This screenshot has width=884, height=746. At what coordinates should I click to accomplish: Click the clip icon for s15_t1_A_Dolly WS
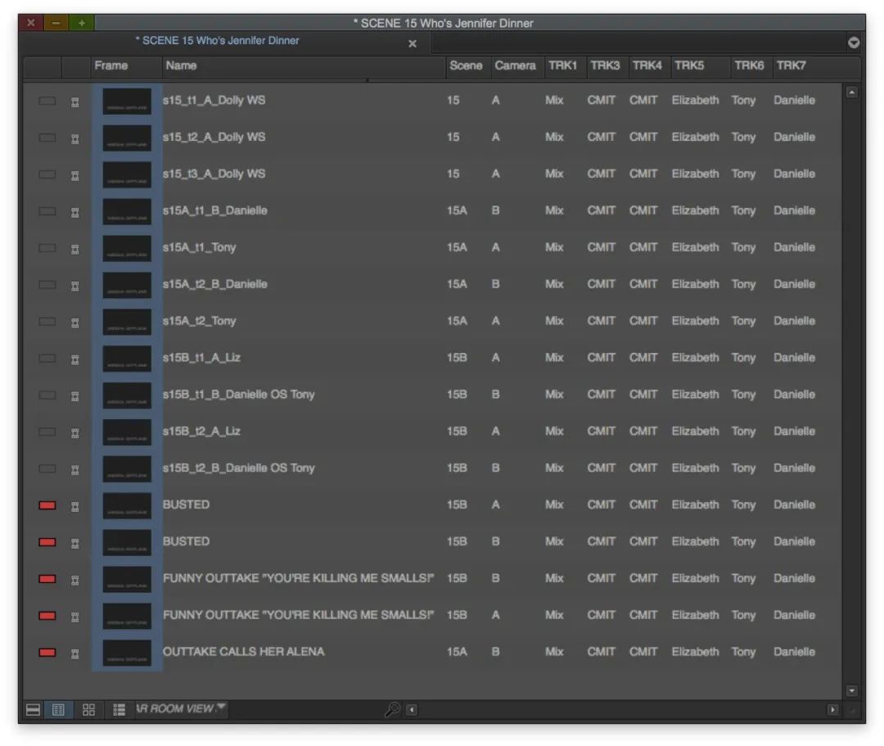coord(75,101)
